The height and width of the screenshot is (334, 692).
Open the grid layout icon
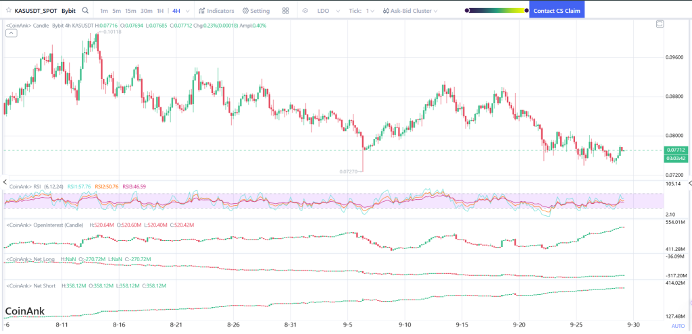point(286,11)
